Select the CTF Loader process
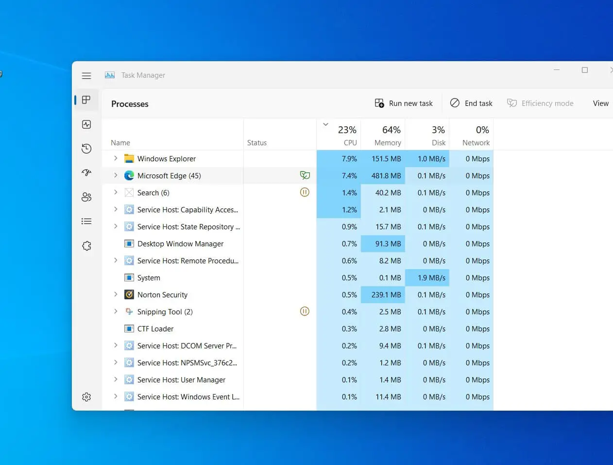 tap(155, 329)
